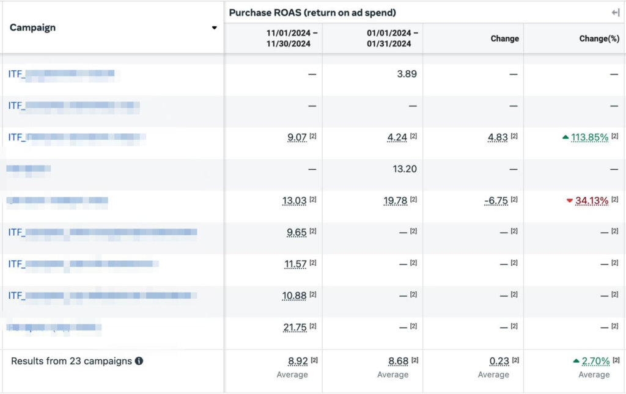Screen dimensions: 626x394
Task: Open the Campaign column sort dropdown arrow
Action: click(x=214, y=28)
